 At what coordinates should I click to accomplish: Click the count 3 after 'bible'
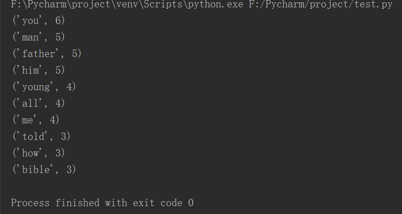click(x=69, y=169)
